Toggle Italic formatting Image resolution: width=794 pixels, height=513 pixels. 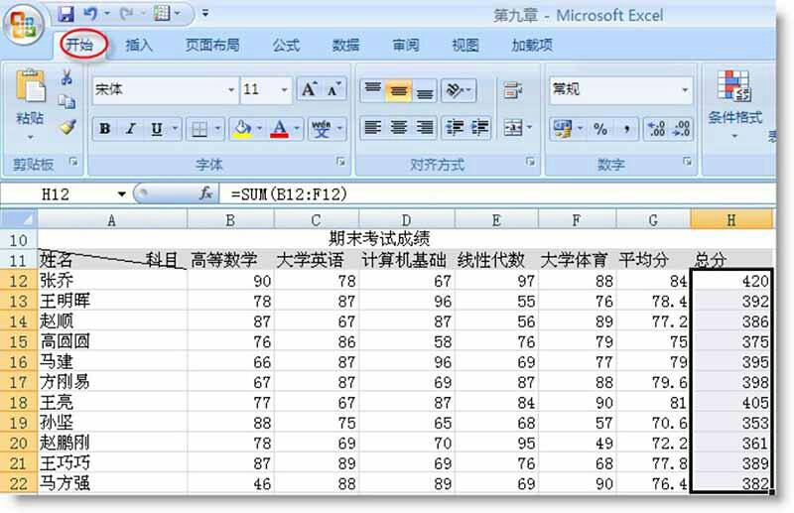point(131,129)
